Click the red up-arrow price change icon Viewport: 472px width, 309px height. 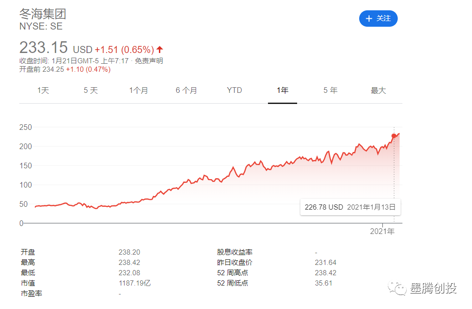[x=159, y=49]
